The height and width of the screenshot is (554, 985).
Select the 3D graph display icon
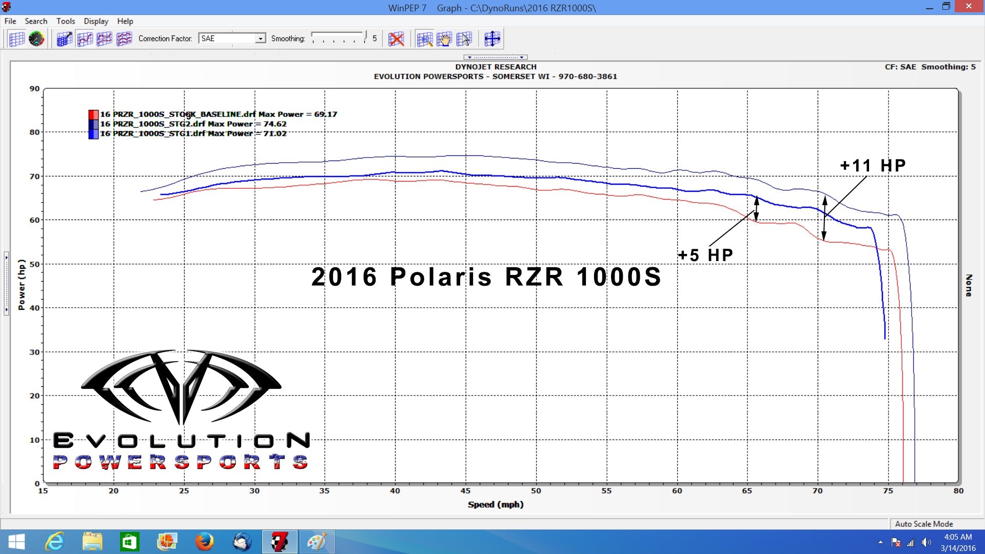point(64,39)
